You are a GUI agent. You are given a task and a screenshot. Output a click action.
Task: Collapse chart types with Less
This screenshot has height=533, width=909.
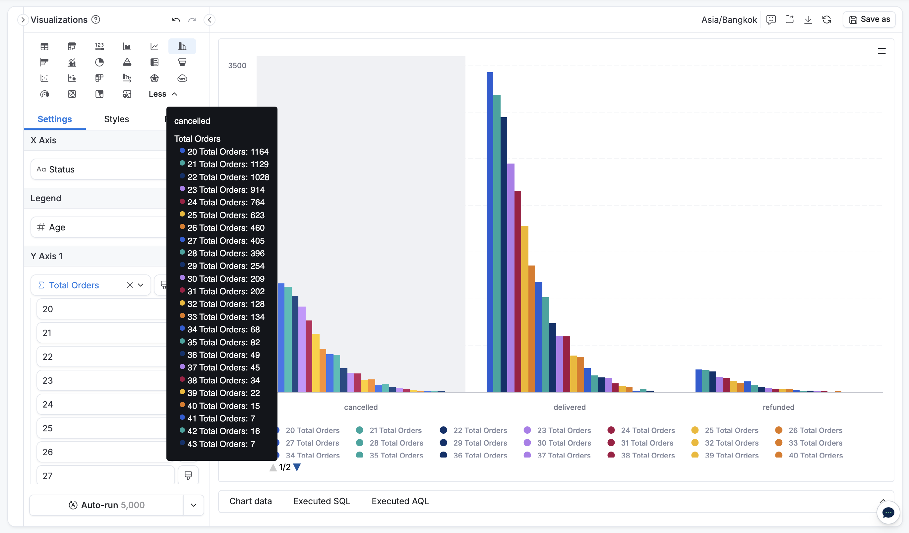point(163,94)
